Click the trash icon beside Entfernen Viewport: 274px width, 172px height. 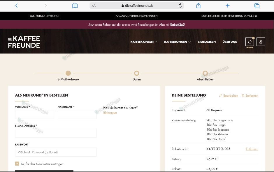(243, 95)
